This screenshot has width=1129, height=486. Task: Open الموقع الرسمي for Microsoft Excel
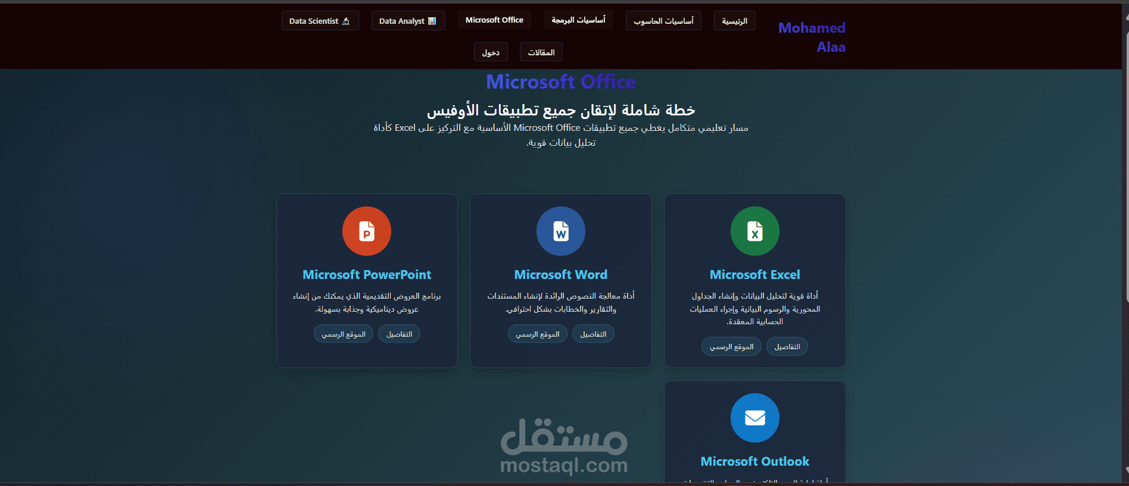731,346
